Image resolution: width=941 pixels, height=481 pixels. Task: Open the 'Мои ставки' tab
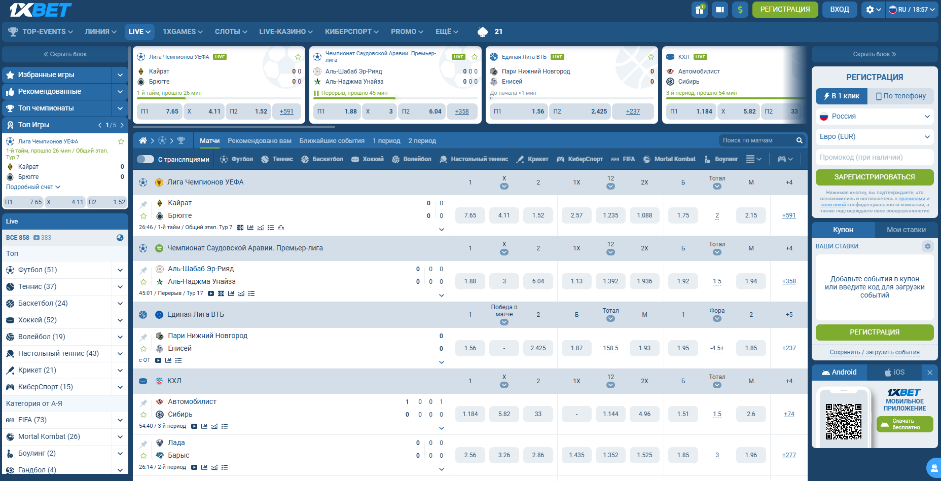click(906, 230)
